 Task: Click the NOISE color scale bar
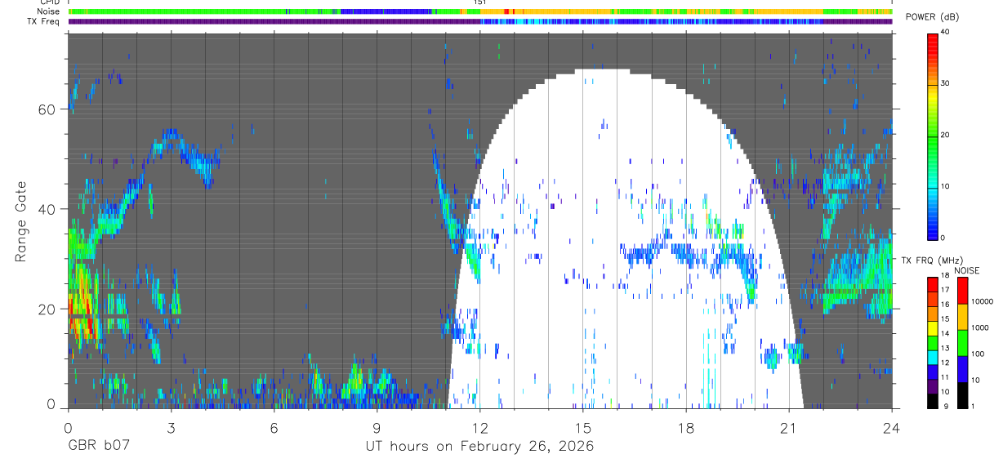[x=963, y=341]
